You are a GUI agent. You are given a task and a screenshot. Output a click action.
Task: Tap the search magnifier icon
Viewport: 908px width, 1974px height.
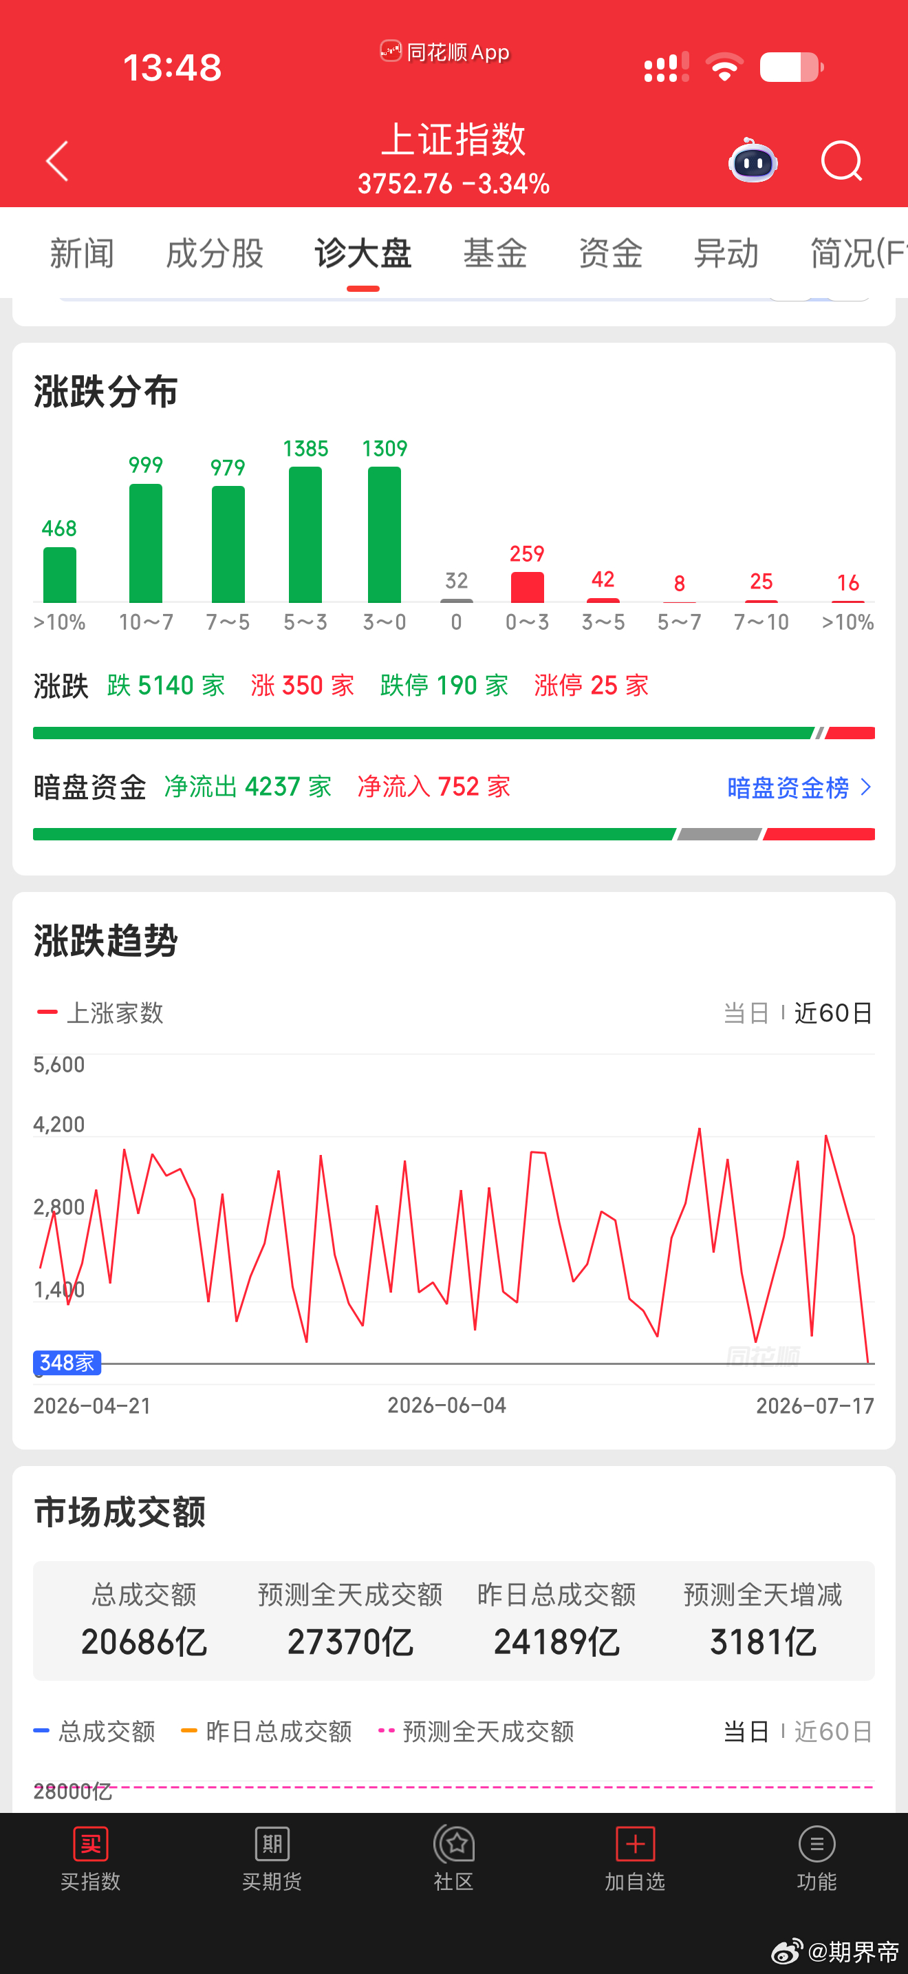pos(841,162)
